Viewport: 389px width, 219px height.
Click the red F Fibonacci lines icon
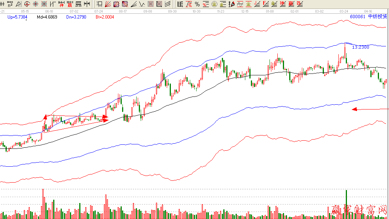coord(266,4)
